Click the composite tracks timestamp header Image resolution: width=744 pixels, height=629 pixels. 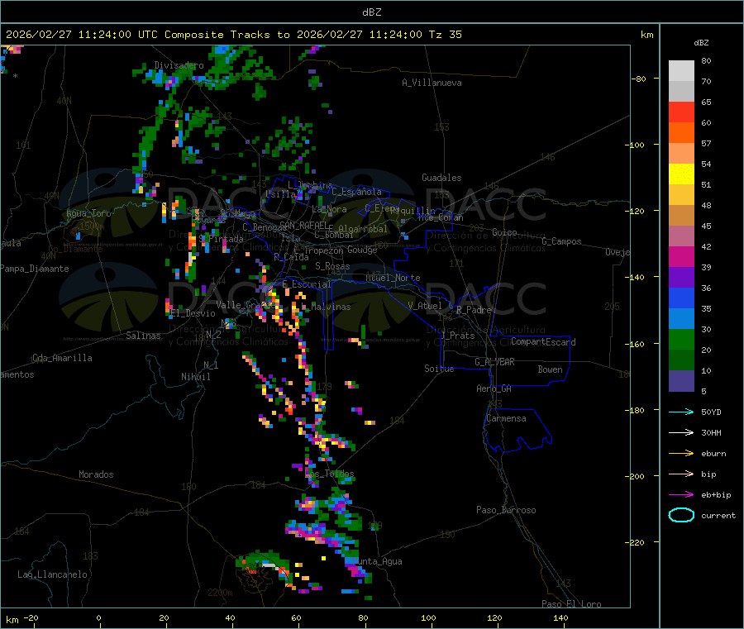[x=233, y=35]
